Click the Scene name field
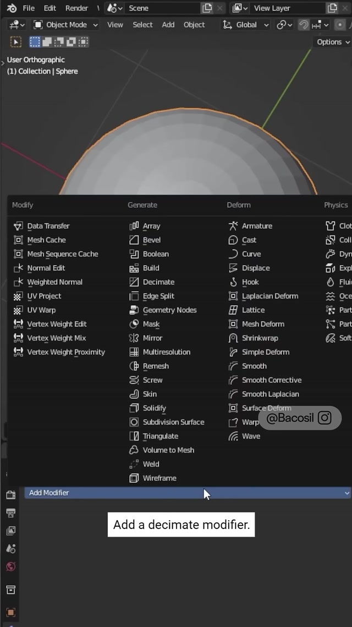 162,8
